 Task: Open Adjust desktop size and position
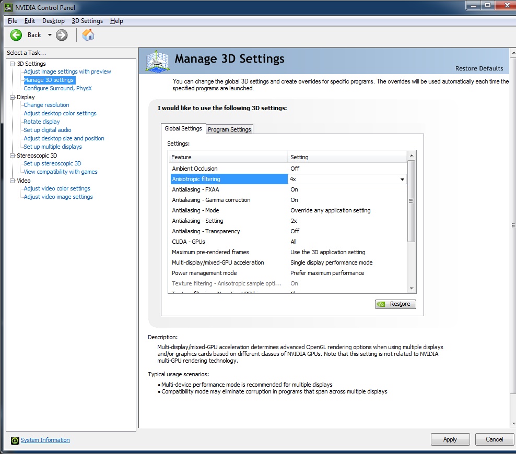tap(64, 138)
